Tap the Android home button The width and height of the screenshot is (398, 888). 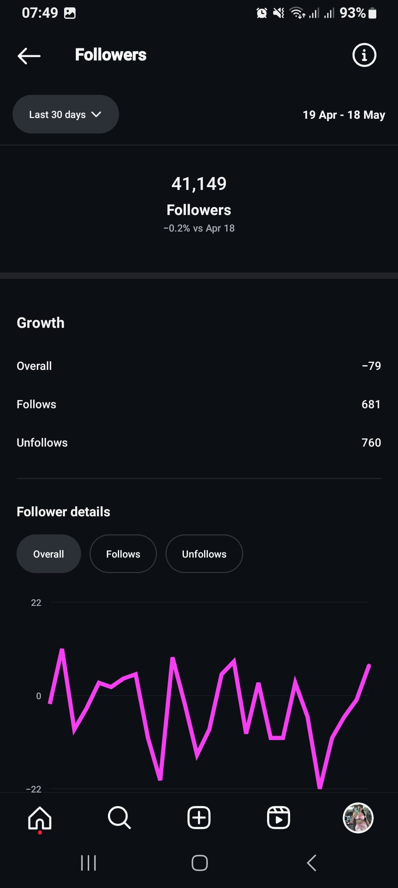click(x=199, y=863)
